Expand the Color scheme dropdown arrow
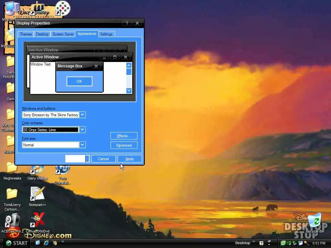This screenshot has width=331, height=248. (82, 130)
